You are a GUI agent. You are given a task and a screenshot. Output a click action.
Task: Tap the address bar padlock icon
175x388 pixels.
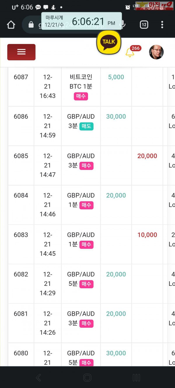pyautogui.click(x=31, y=25)
